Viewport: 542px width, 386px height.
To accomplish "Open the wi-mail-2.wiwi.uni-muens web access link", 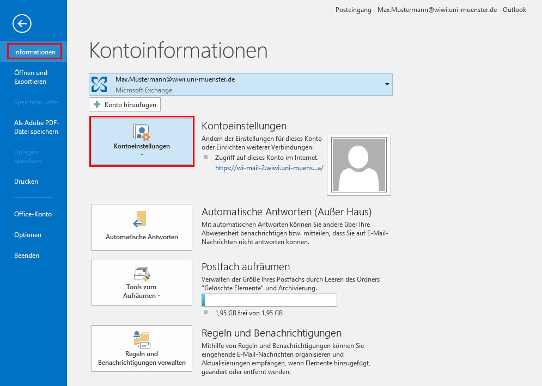I will click(269, 168).
